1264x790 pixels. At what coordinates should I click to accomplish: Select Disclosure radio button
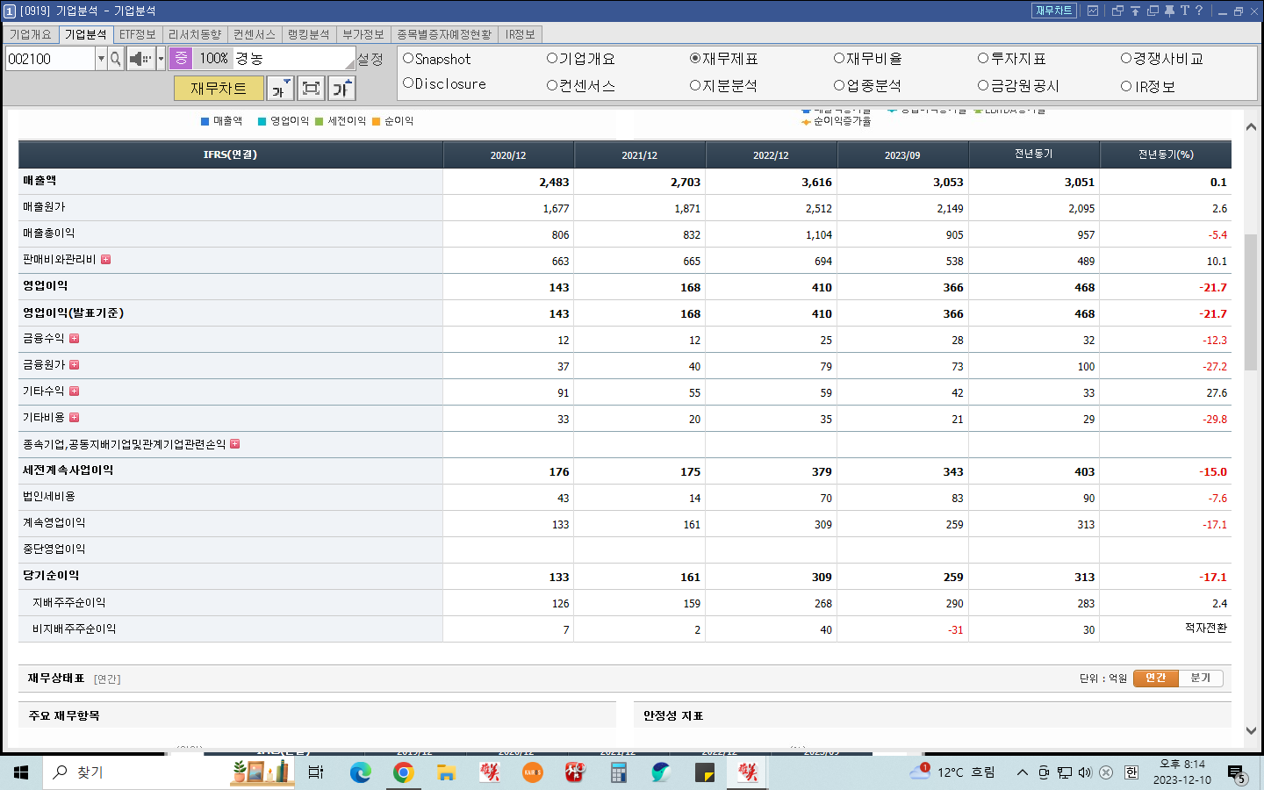click(x=408, y=83)
